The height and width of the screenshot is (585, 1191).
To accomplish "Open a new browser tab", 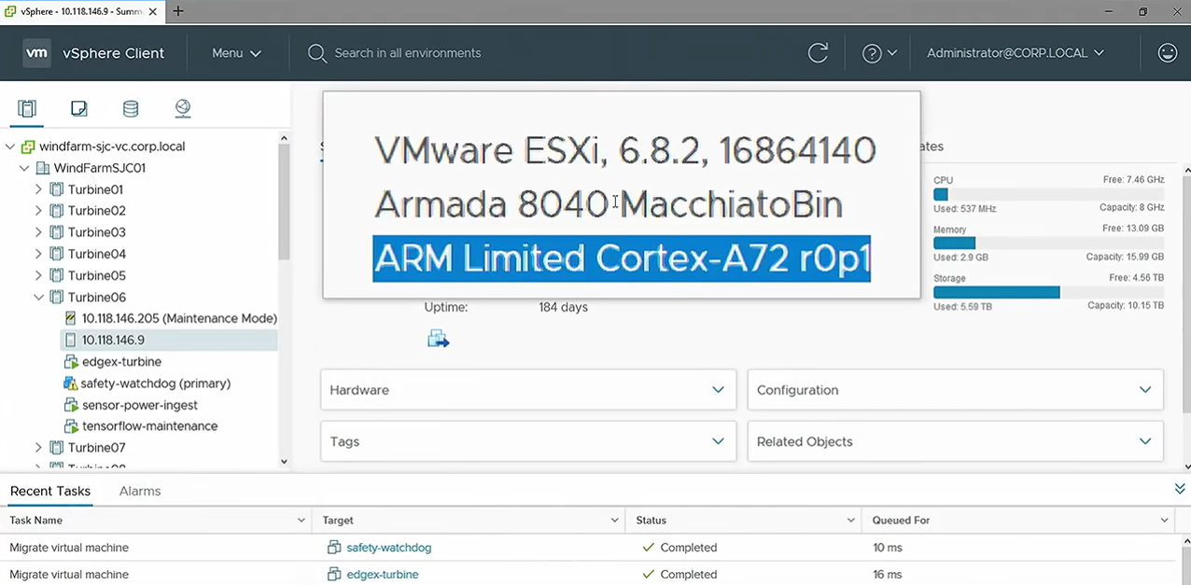I will click(x=178, y=11).
